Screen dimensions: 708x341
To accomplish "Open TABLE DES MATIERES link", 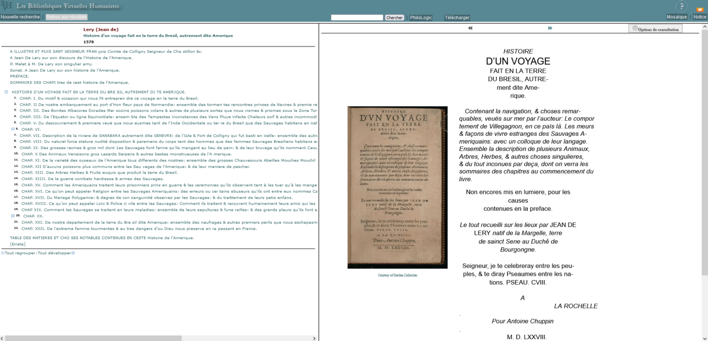I will click(102, 238).
